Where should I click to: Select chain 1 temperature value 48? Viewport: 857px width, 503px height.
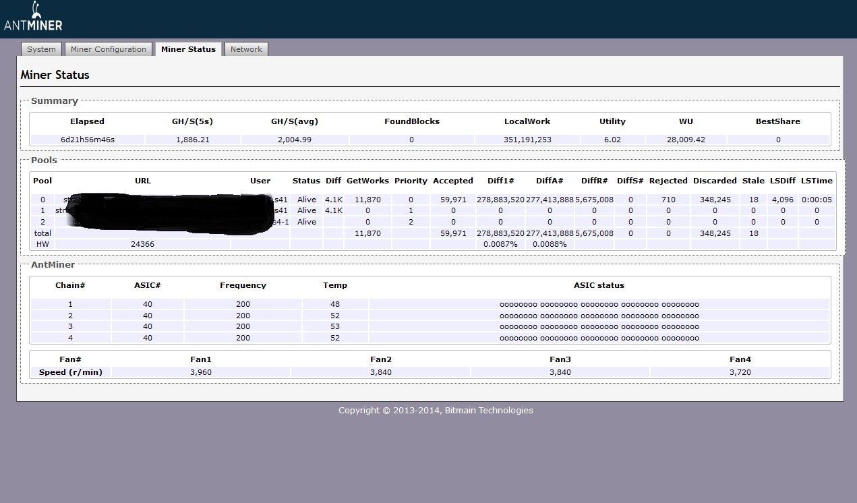click(335, 304)
